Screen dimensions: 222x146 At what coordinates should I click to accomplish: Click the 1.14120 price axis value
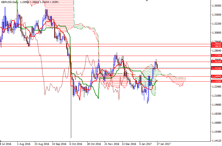click(x=217, y=141)
